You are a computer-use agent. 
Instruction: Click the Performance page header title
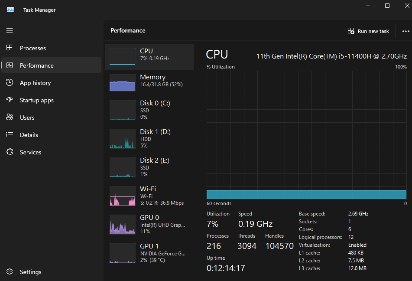[128, 30]
